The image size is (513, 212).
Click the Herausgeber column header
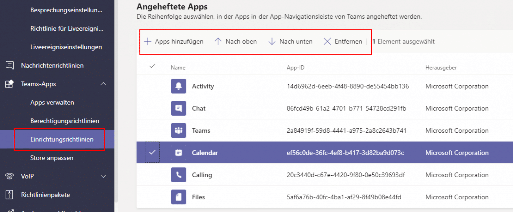[x=441, y=68]
